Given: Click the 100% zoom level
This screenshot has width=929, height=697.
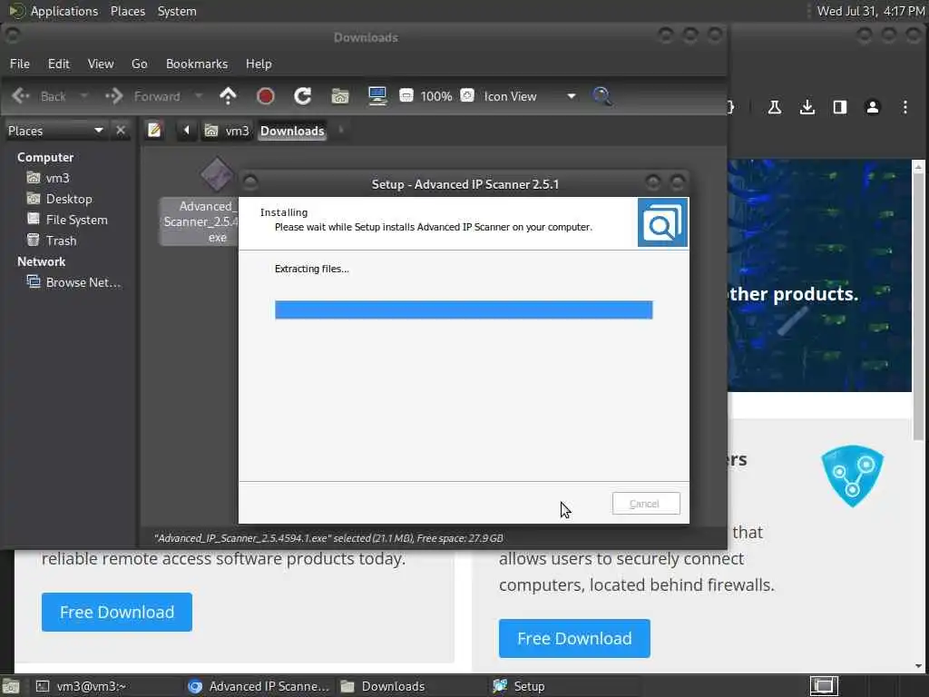Looking at the screenshot, I should click(x=436, y=96).
